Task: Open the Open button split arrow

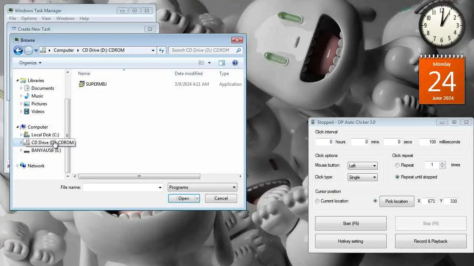Action: click(197, 198)
